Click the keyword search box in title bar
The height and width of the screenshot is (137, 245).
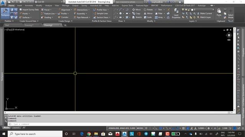pyautogui.click(x=129, y=2)
